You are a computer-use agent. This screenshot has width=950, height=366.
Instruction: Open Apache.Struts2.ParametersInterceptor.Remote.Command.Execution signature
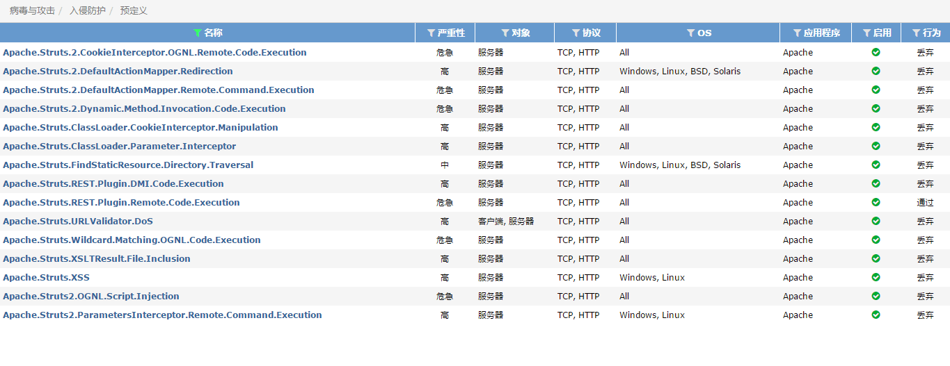coord(162,315)
